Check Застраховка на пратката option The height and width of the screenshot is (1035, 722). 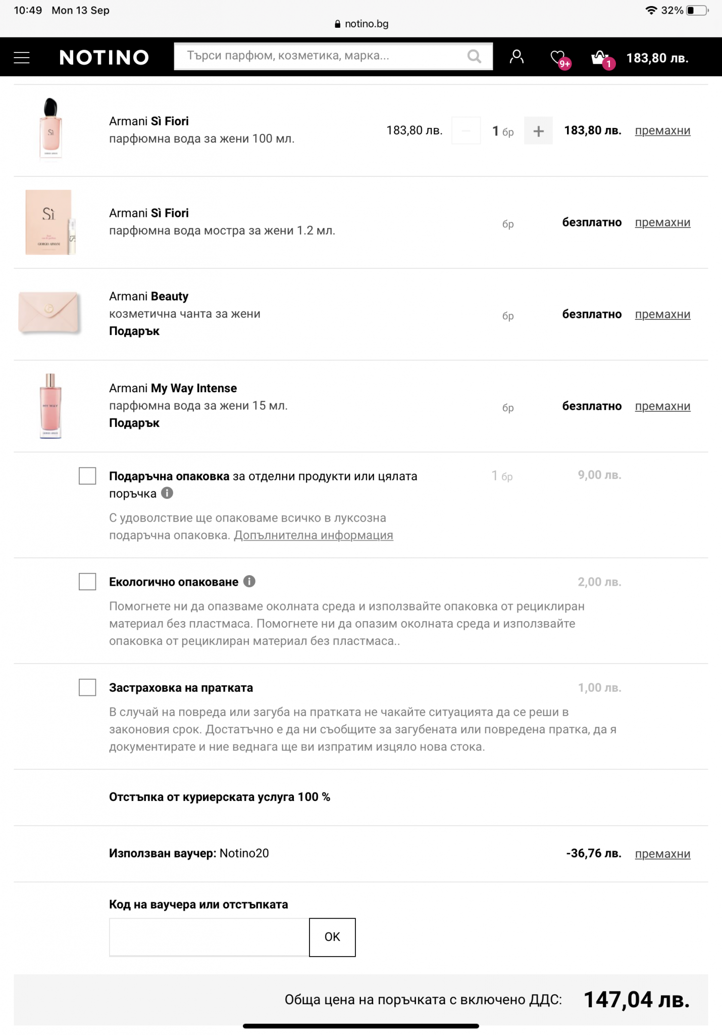tap(87, 687)
